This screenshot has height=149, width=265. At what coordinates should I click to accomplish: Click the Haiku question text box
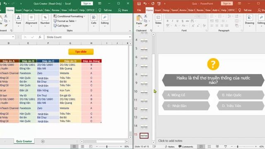click(213, 80)
